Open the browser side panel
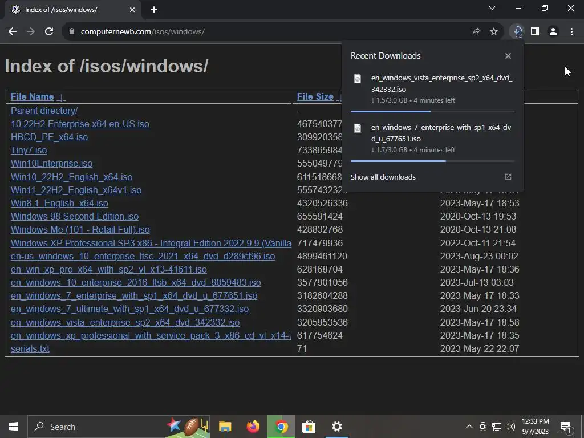 (x=535, y=32)
